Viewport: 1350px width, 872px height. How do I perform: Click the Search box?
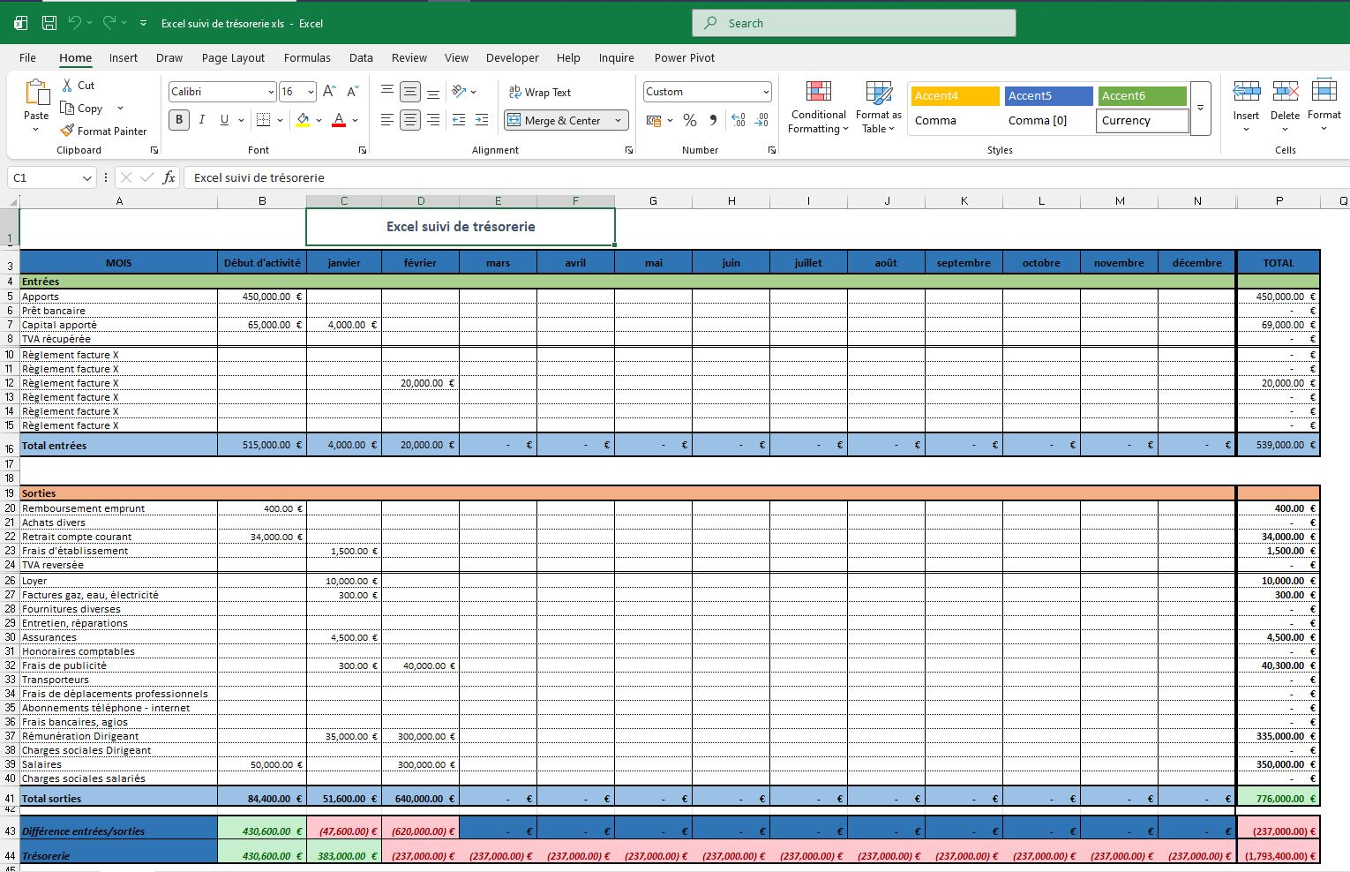854,23
